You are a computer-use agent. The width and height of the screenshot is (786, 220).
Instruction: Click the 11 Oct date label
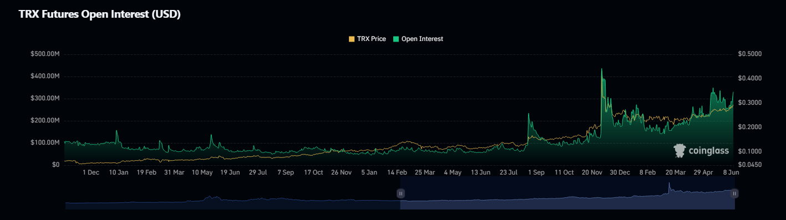pos(564,172)
